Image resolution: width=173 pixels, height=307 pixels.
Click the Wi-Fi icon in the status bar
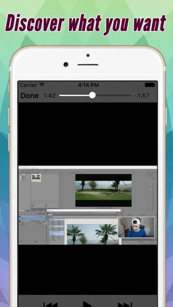(42, 85)
